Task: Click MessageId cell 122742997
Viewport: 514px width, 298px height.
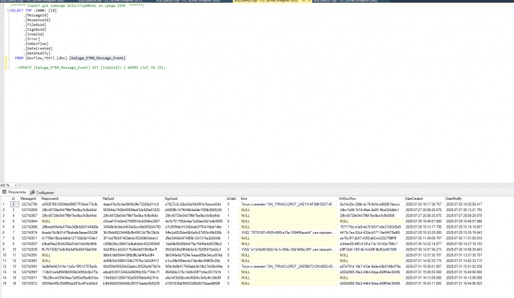Action: point(29,272)
